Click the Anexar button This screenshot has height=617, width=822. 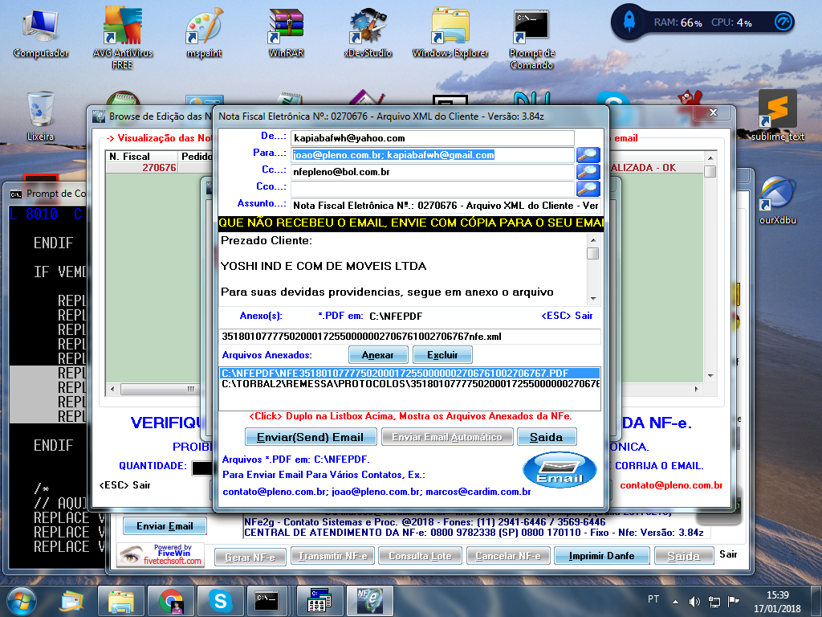click(x=377, y=354)
